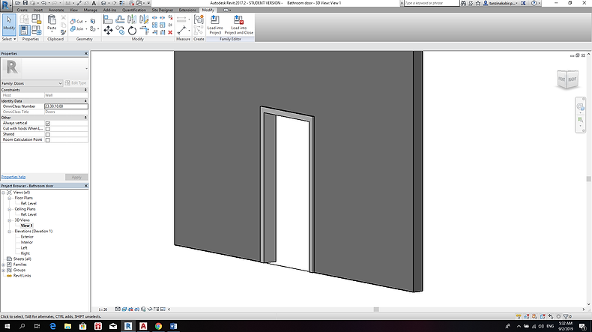Save the file with the quick access Save icon
The height and width of the screenshot is (332, 592).
coord(25,3)
